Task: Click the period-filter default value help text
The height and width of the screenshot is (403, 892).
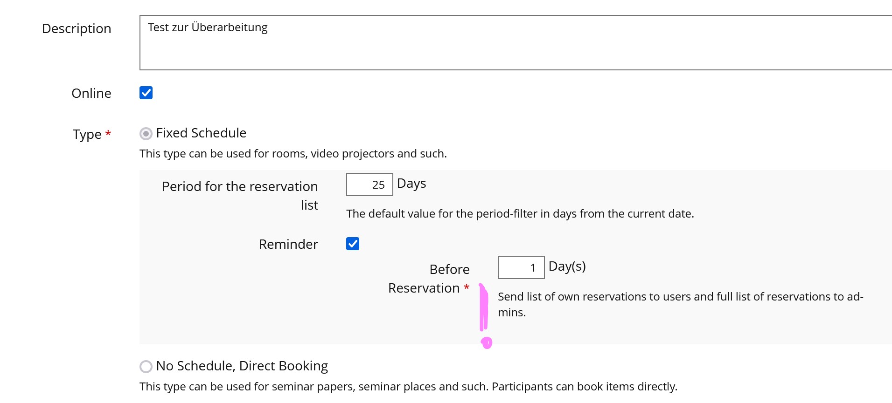Action: (520, 214)
